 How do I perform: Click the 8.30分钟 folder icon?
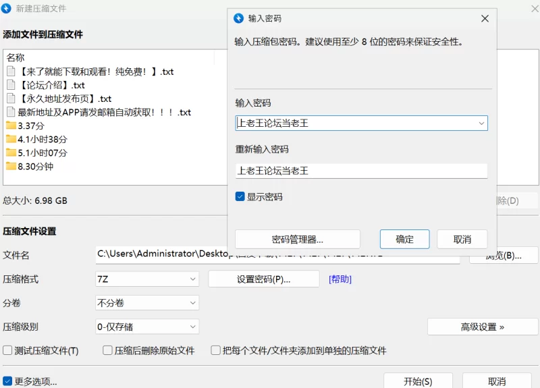point(11,166)
